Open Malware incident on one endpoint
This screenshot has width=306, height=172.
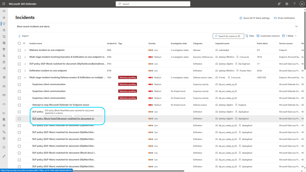[x=47, y=50]
